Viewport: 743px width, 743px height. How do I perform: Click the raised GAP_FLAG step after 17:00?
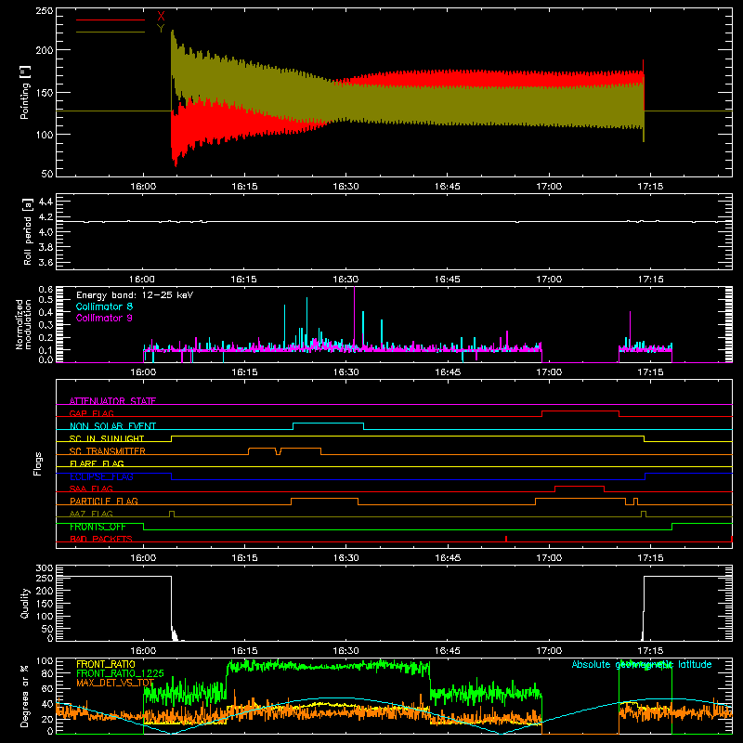coord(580,411)
